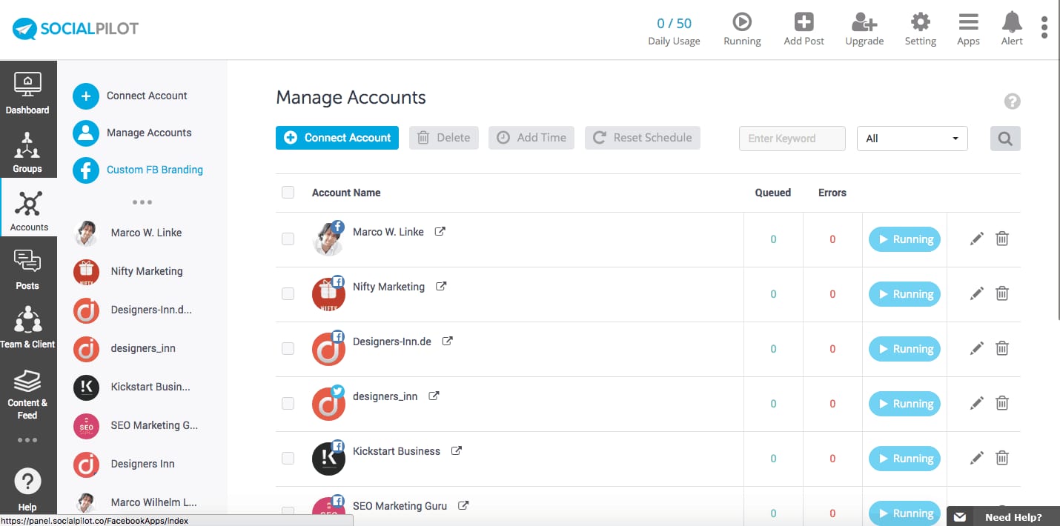
Task: Open Manage Accounts in the side panel
Action: pyautogui.click(x=133, y=133)
